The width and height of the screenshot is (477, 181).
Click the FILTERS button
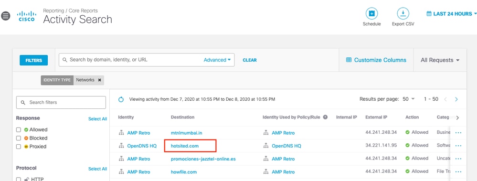coord(34,60)
